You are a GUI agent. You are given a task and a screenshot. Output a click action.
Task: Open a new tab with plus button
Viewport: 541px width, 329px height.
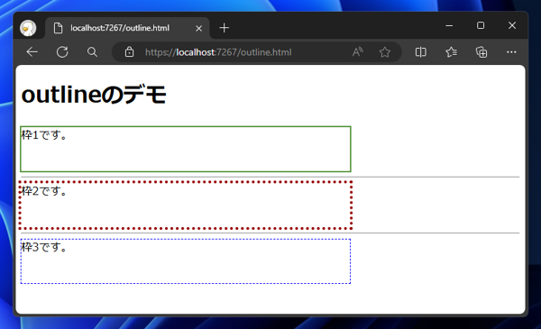pos(225,28)
